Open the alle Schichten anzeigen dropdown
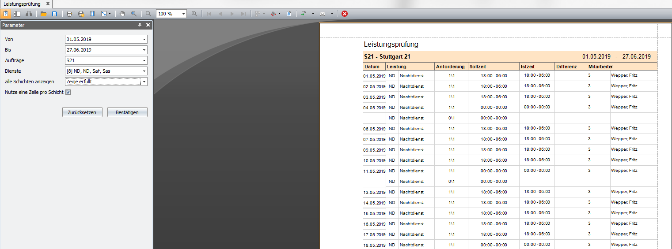The image size is (672, 249). click(144, 82)
